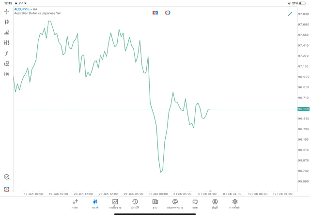Tap the blue line drawing icon
The height and width of the screenshot is (217, 310).
[x=290, y=14]
